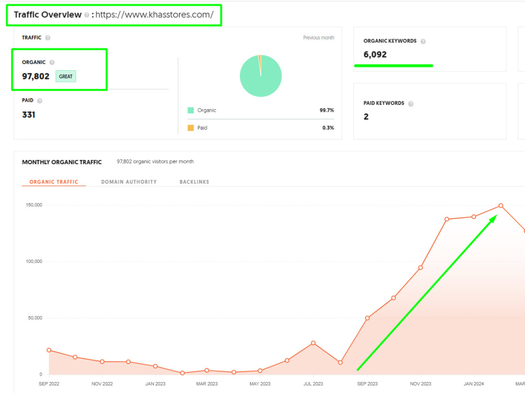
Task: Click "97,802 organic visitors per month" text
Action: 155,162
